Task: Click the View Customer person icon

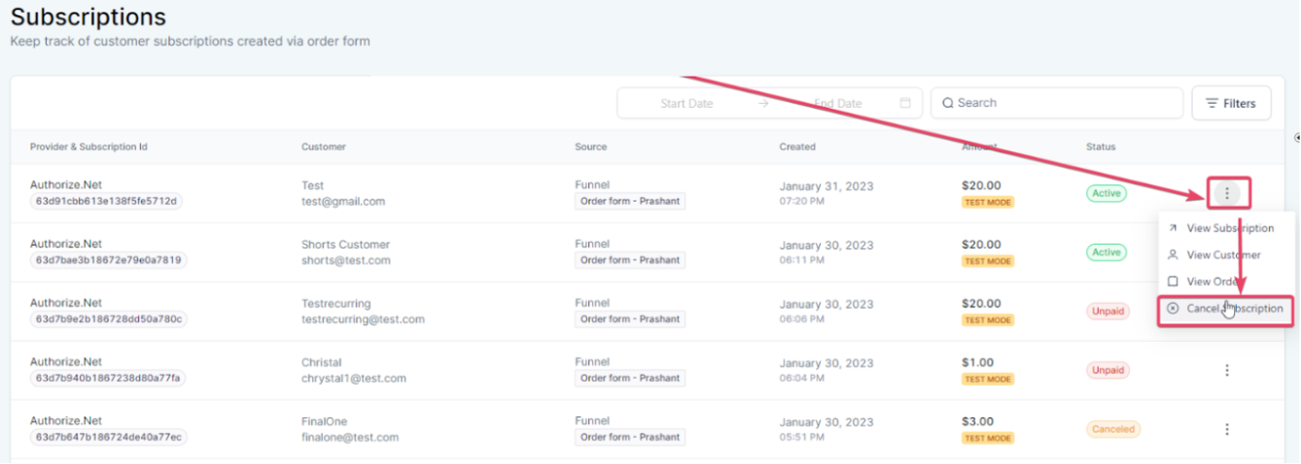Action: [1173, 255]
